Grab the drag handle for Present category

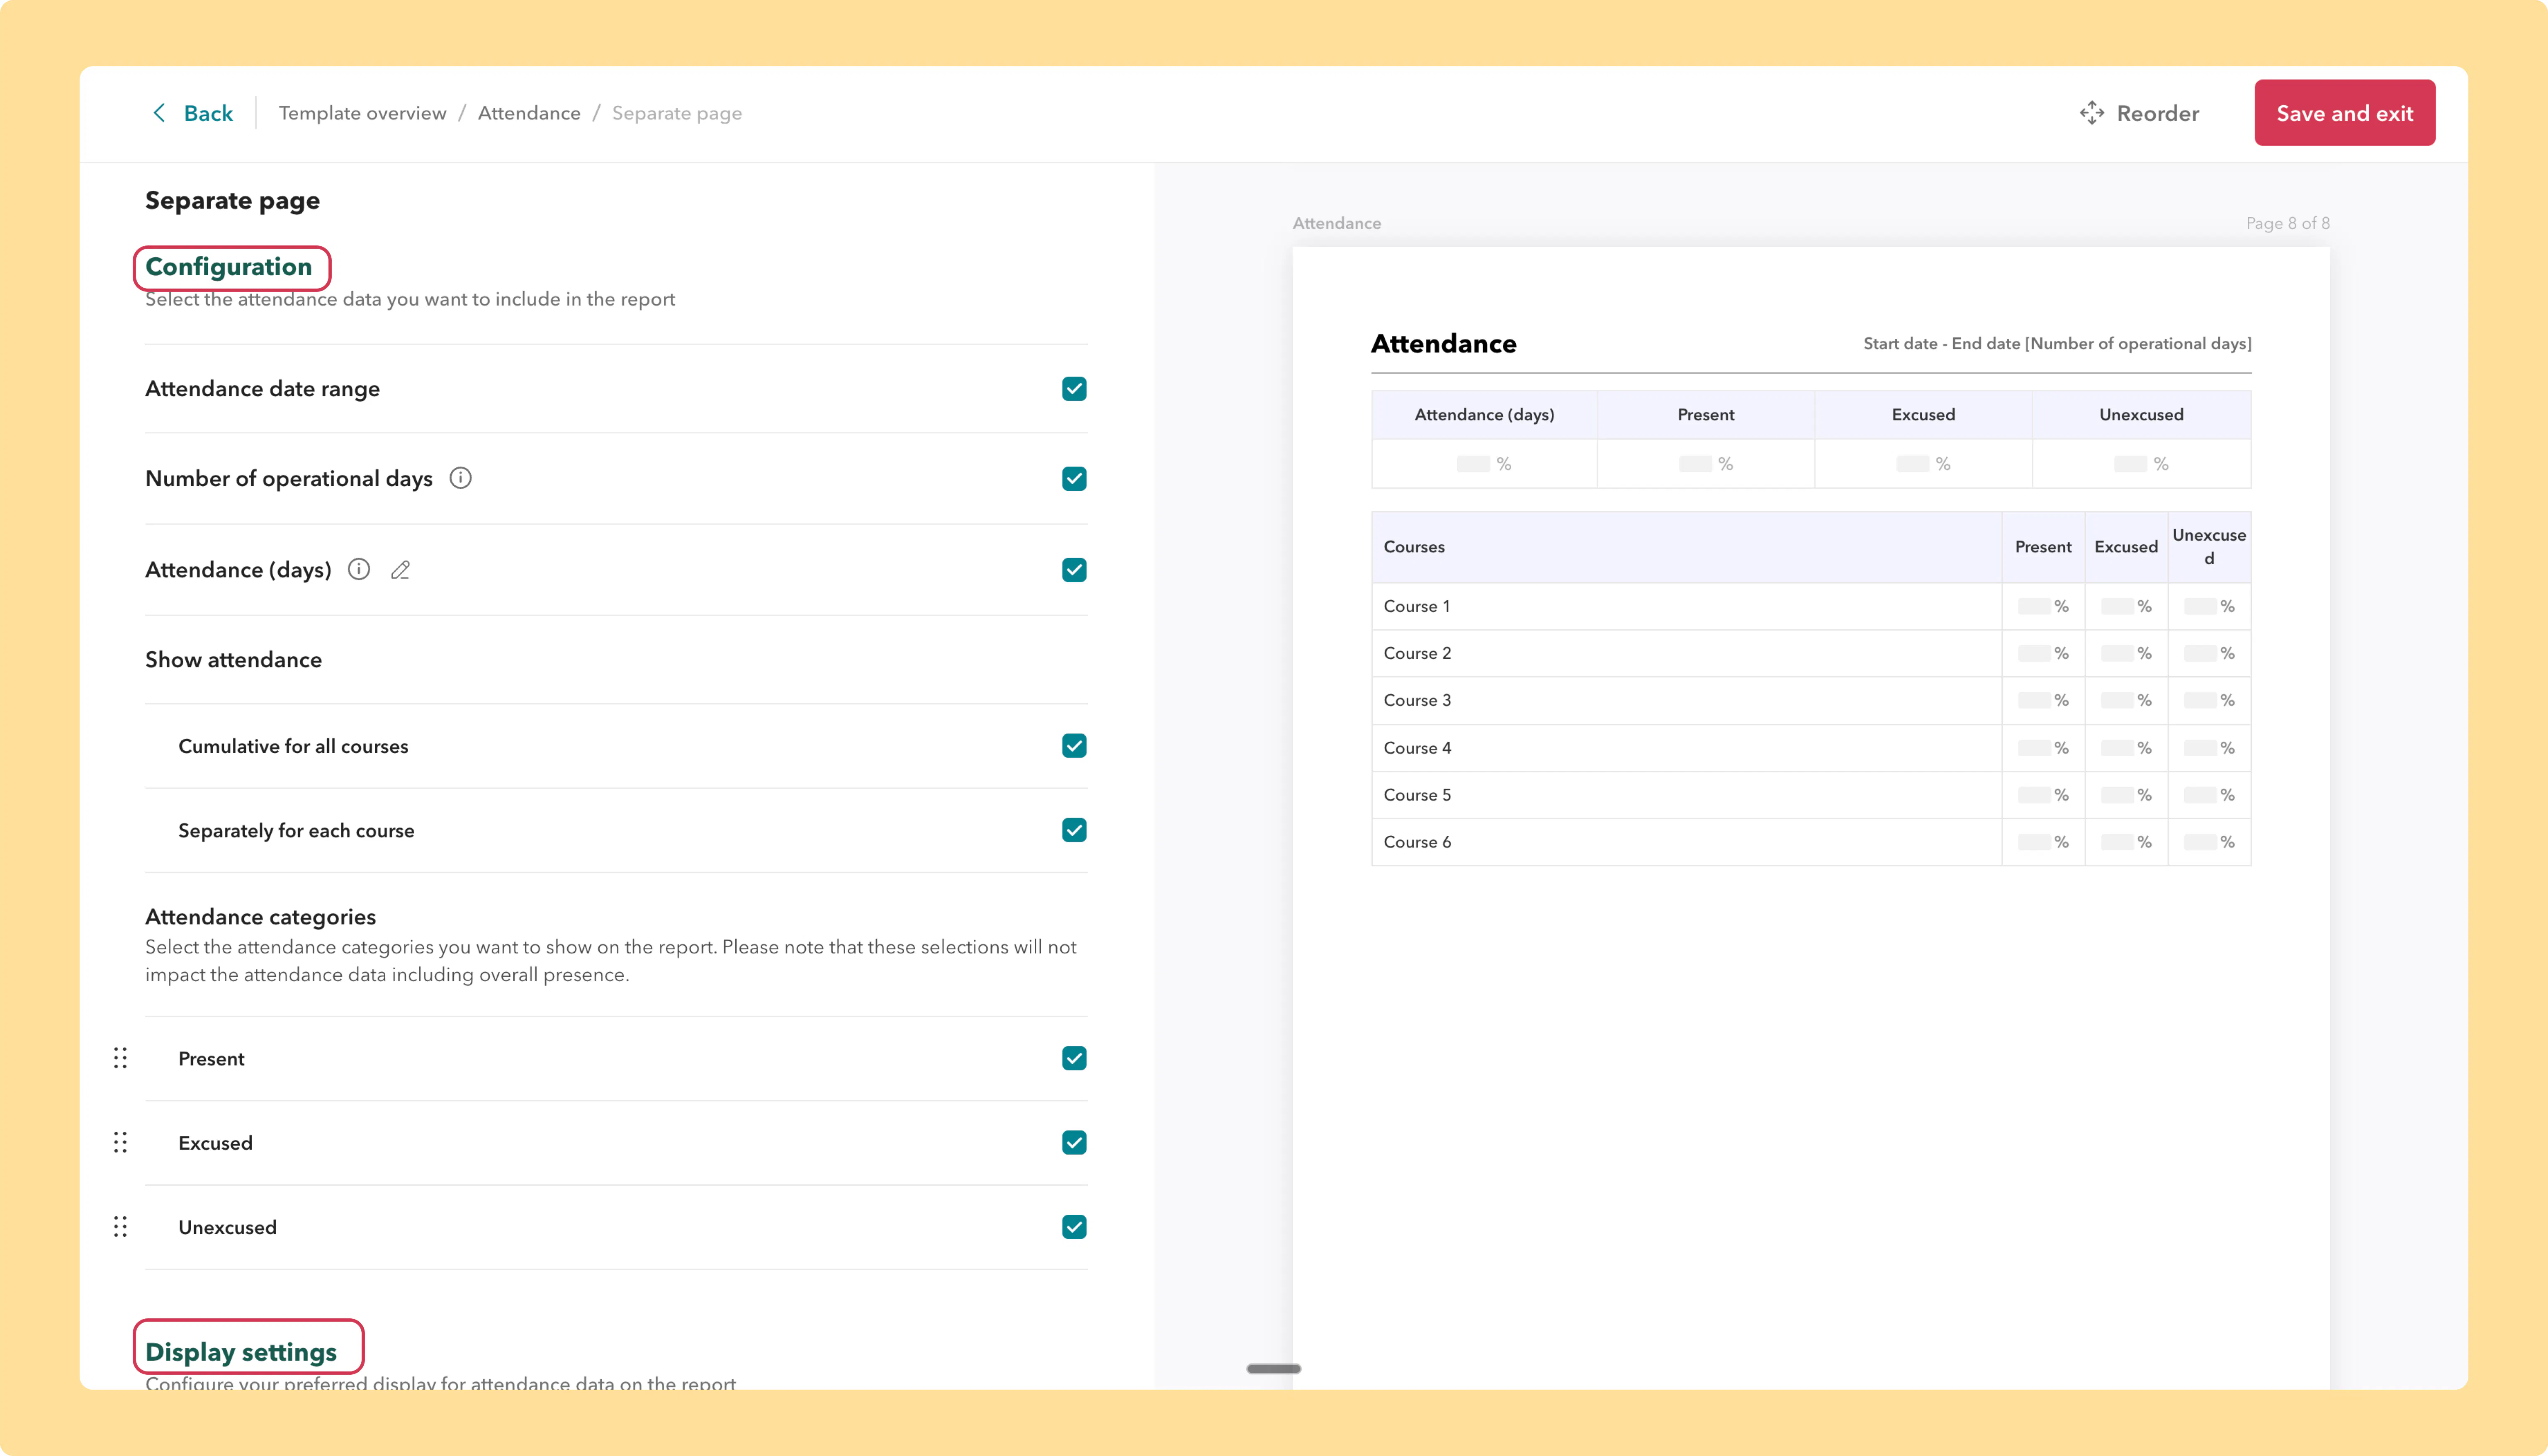point(120,1058)
